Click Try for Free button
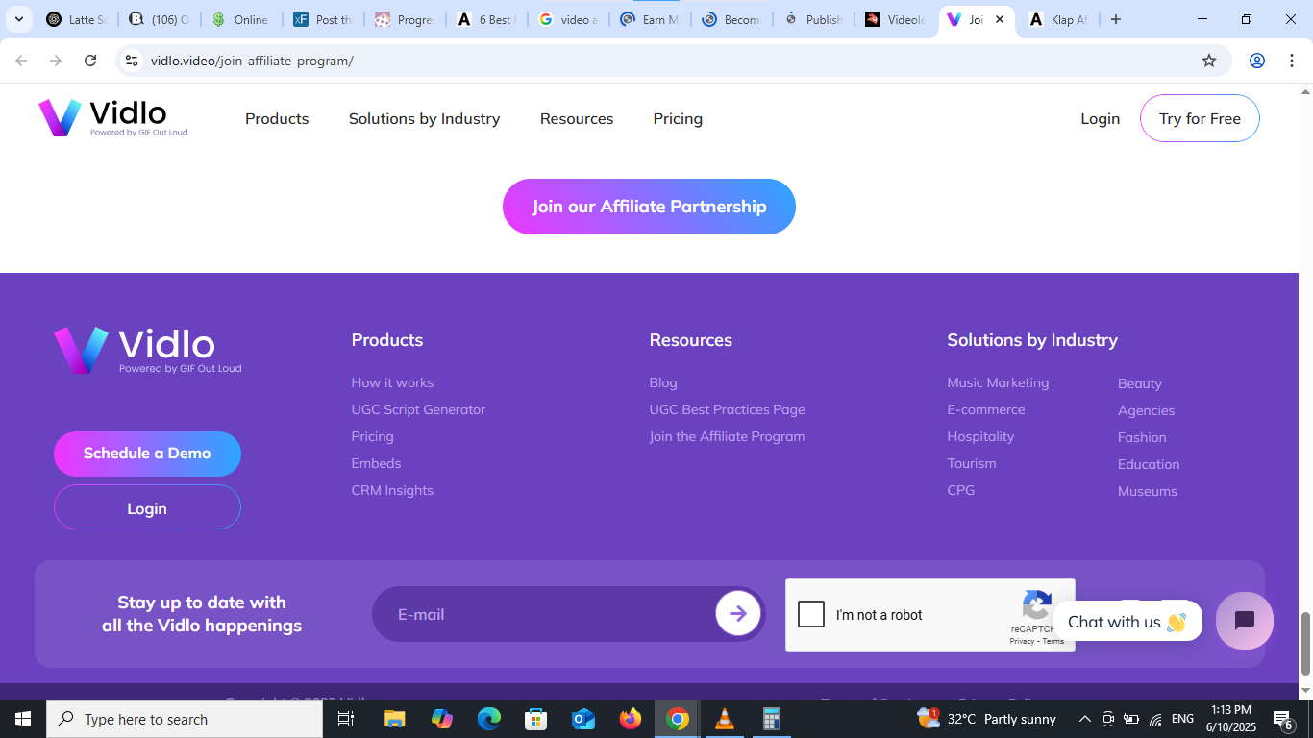This screenshot has height=738, width=1313. 1200,118
